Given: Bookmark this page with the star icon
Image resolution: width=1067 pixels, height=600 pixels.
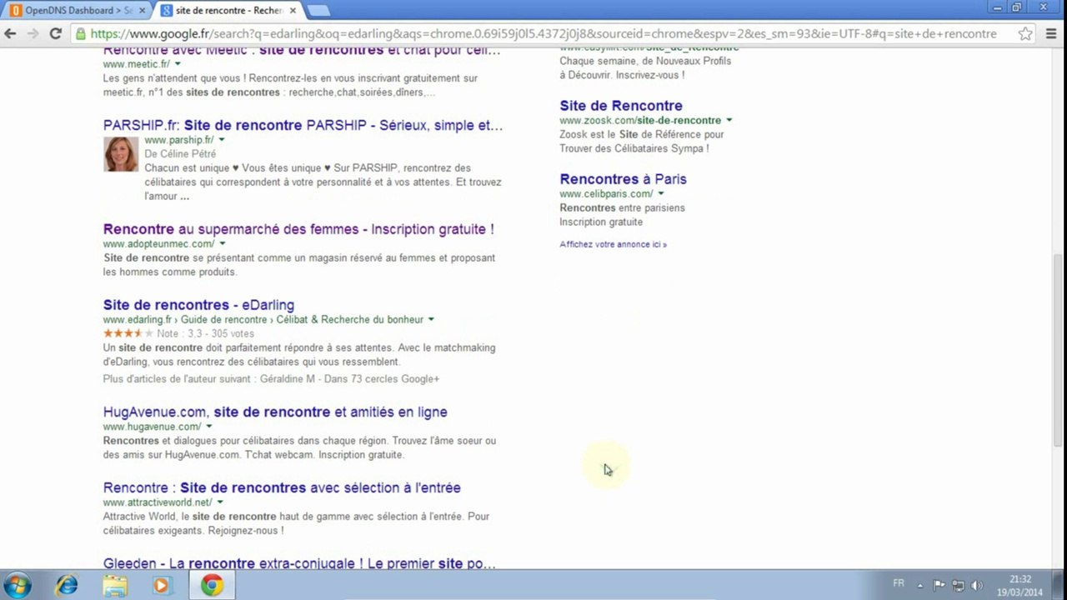Looking at the screenshot, I should point(1025,34).
